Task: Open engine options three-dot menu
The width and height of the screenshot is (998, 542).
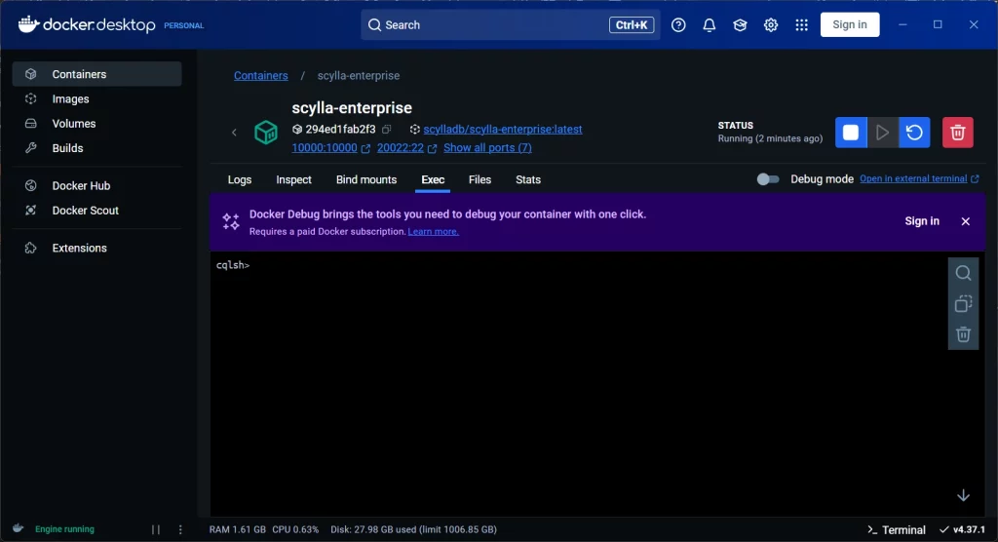Action: point(180,529)
